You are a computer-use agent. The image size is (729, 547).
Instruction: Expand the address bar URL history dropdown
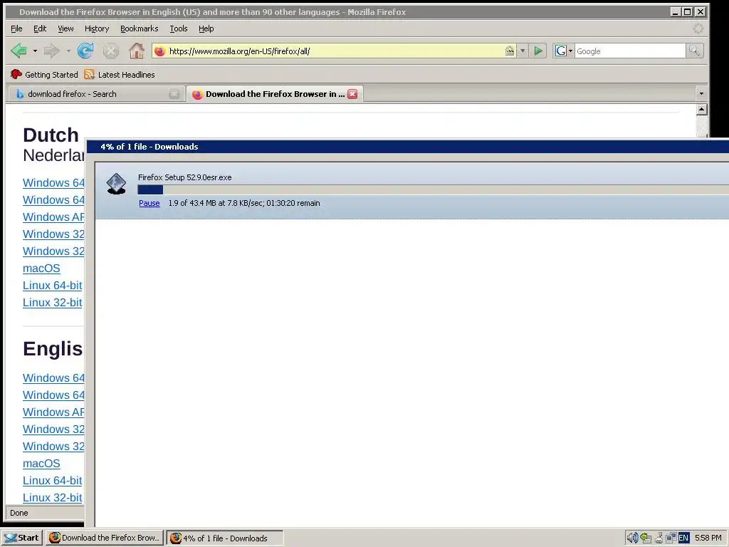523,51
